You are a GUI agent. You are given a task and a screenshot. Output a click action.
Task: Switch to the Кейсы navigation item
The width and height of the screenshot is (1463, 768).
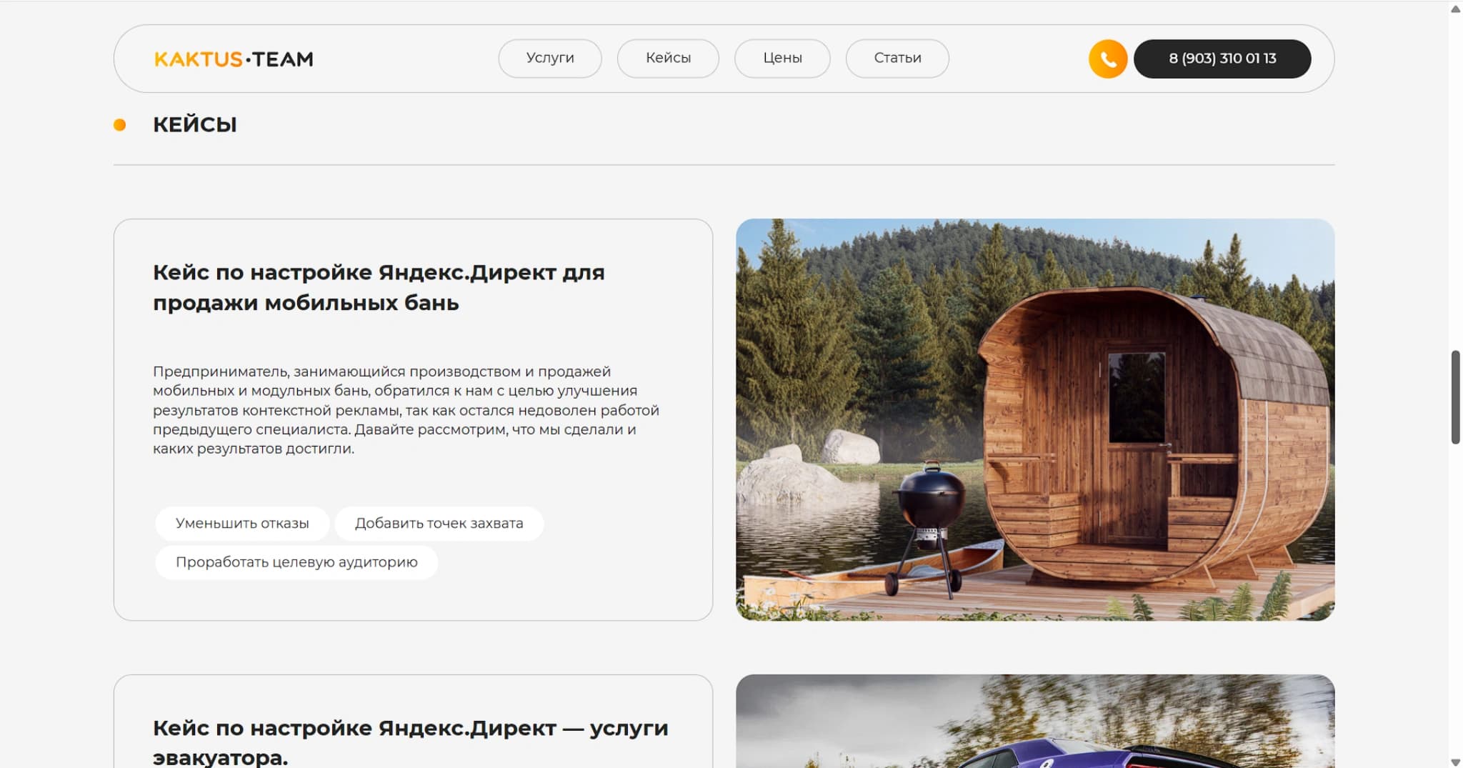click(x=668, y=58)
